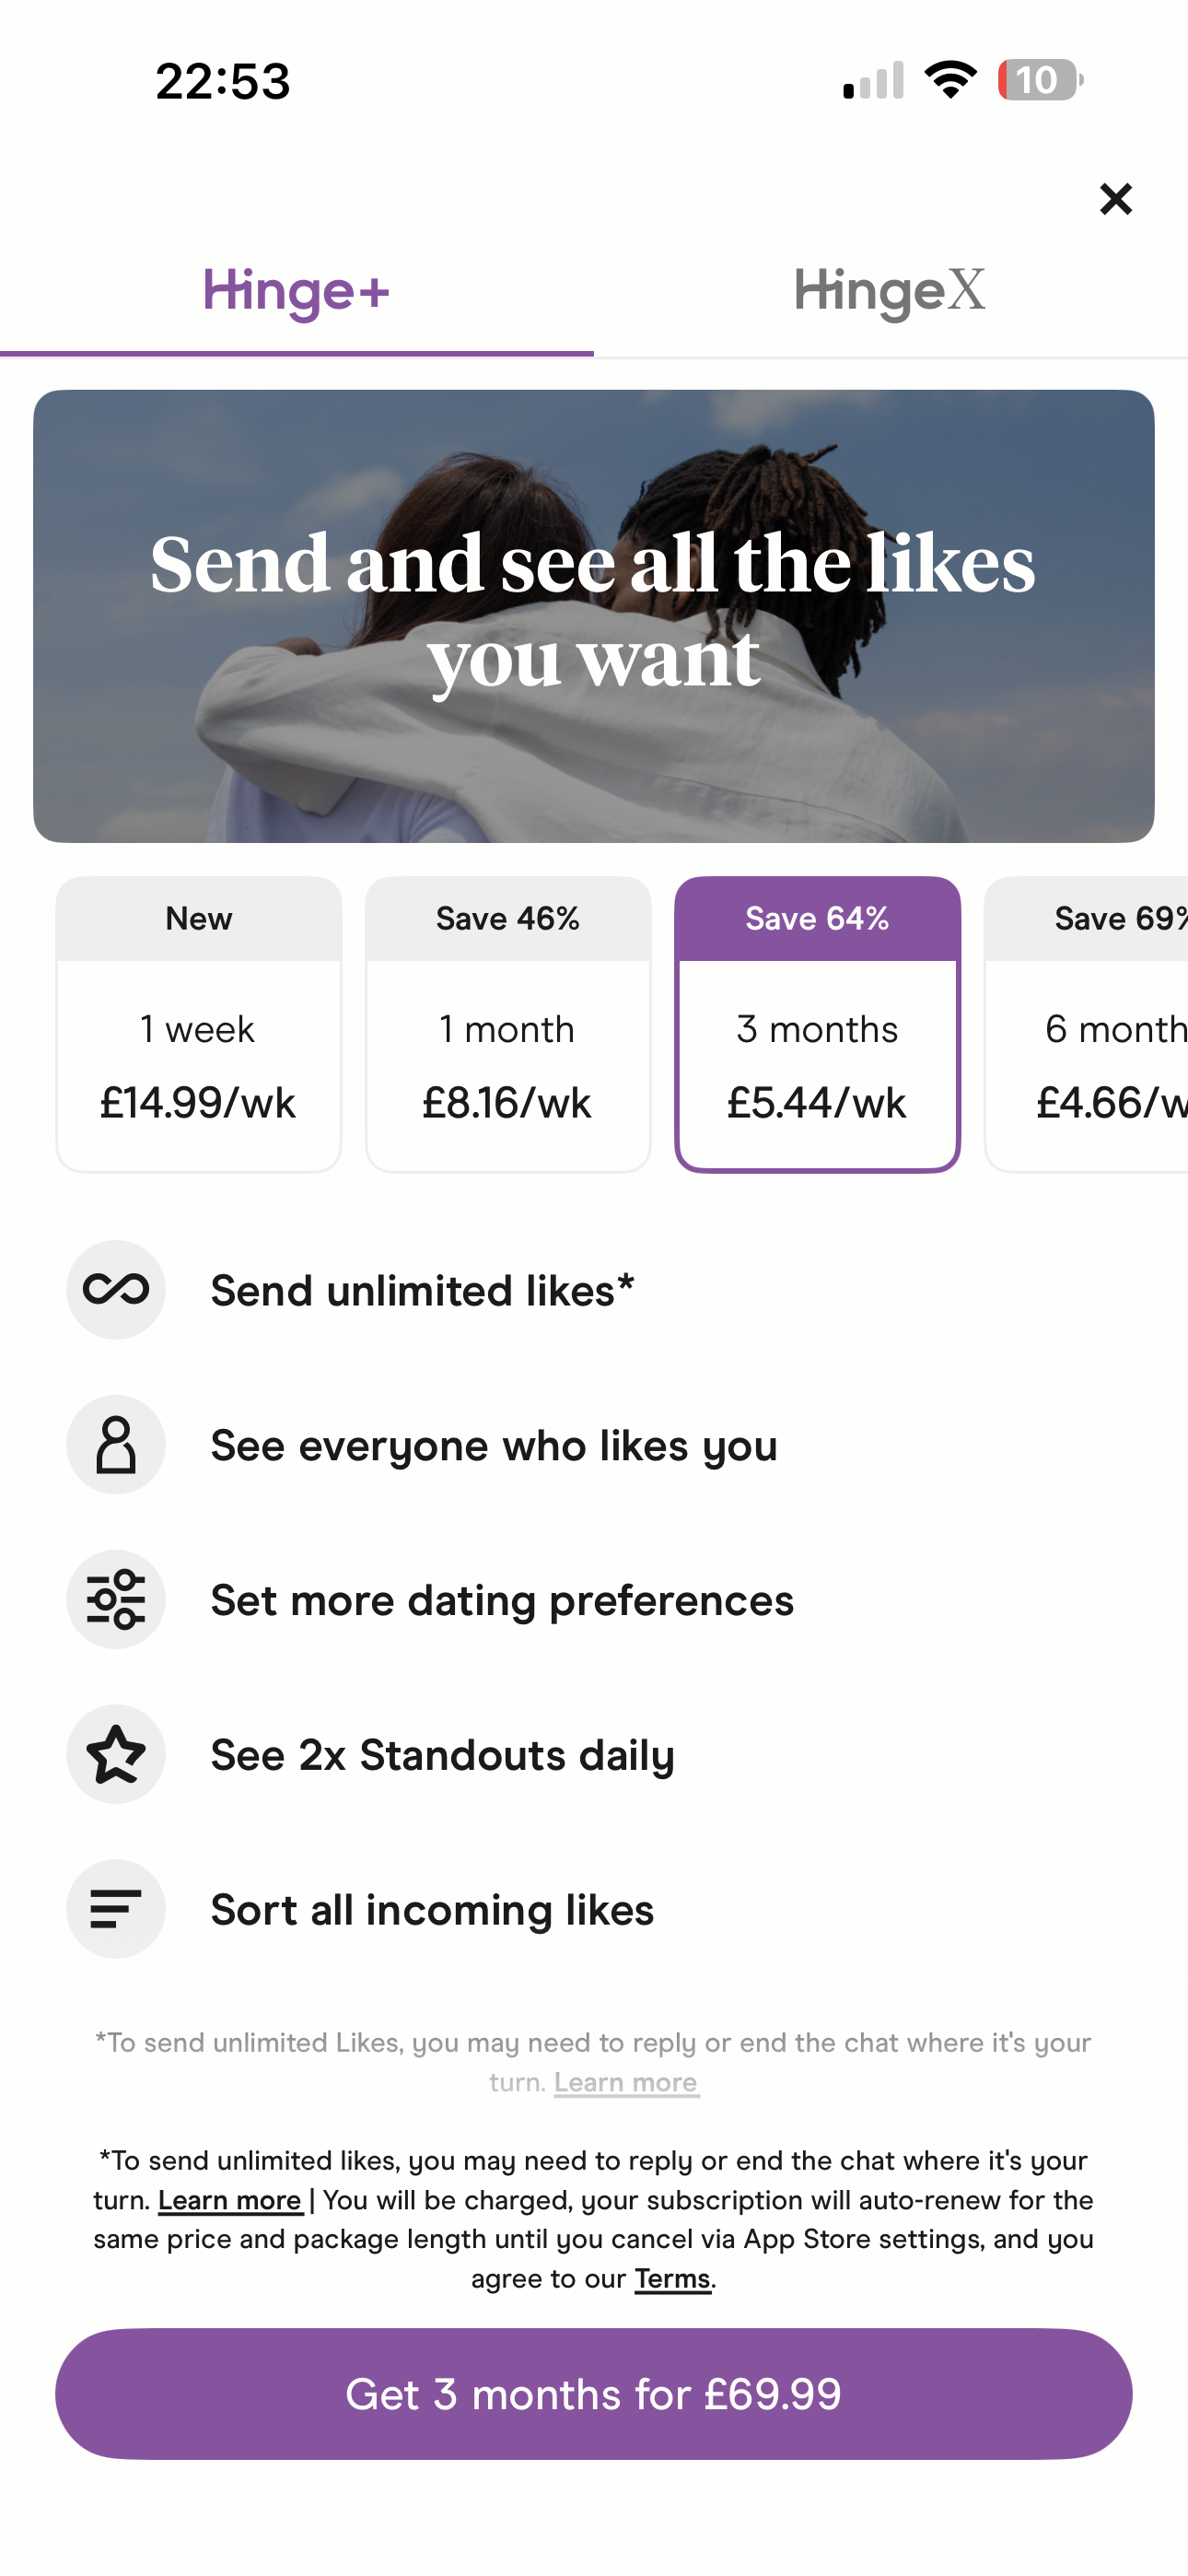1188x2576 pixels.
Task: Tap the star Standouts icon
Action: [116, 1754]
